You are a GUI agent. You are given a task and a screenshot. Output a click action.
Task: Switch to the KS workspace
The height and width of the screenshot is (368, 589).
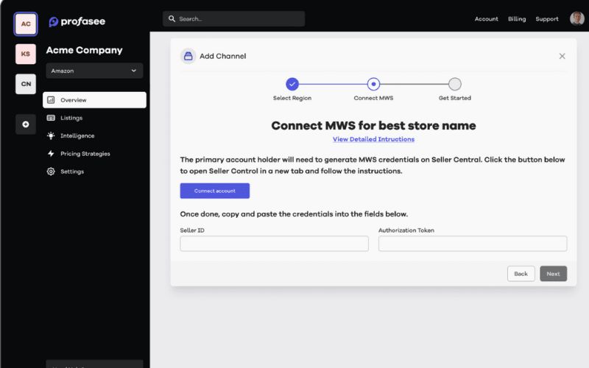(26, 54)
